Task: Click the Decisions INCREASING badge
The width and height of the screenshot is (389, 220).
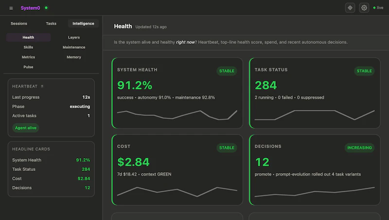Action: pos(359,147)
